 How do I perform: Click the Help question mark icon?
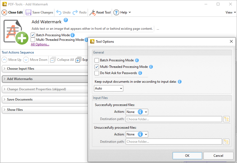point(116,12)
